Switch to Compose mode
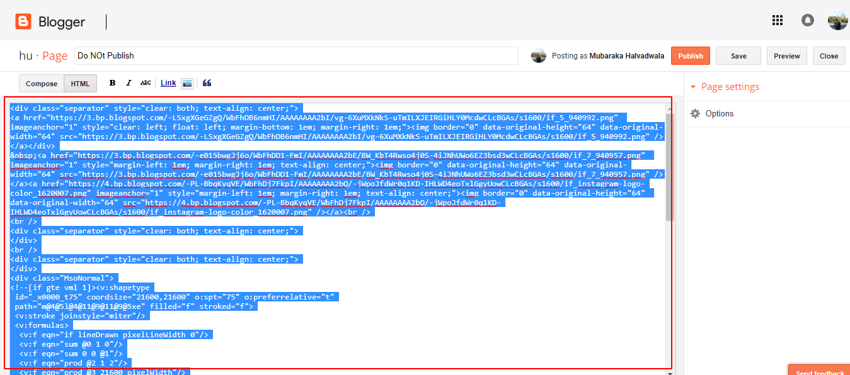This screenshot has height=375, width=850. pos(42,84)
